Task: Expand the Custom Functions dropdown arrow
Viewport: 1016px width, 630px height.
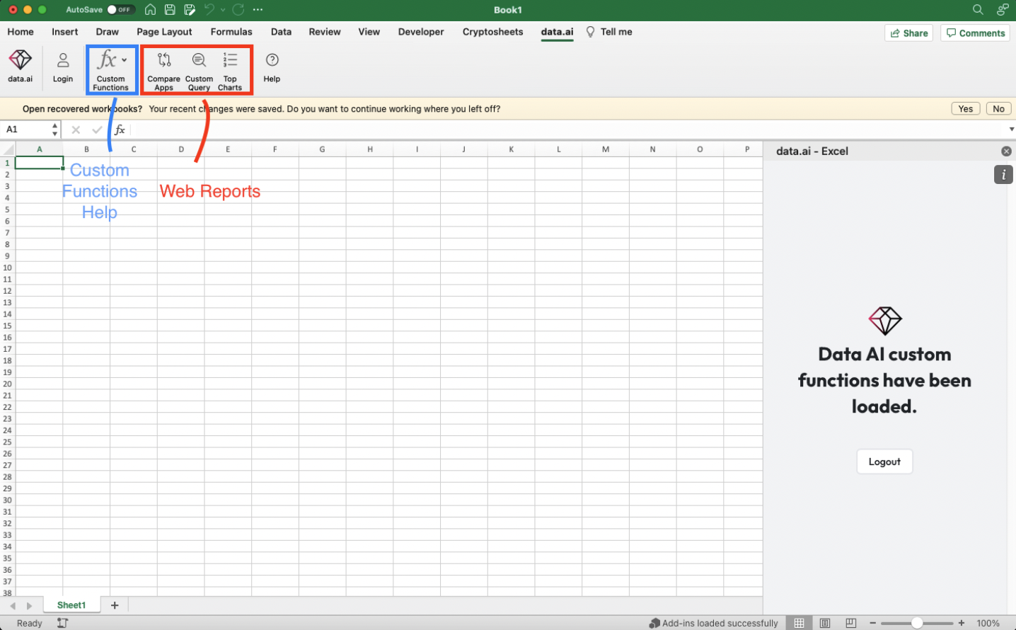Action: (124, 60)
